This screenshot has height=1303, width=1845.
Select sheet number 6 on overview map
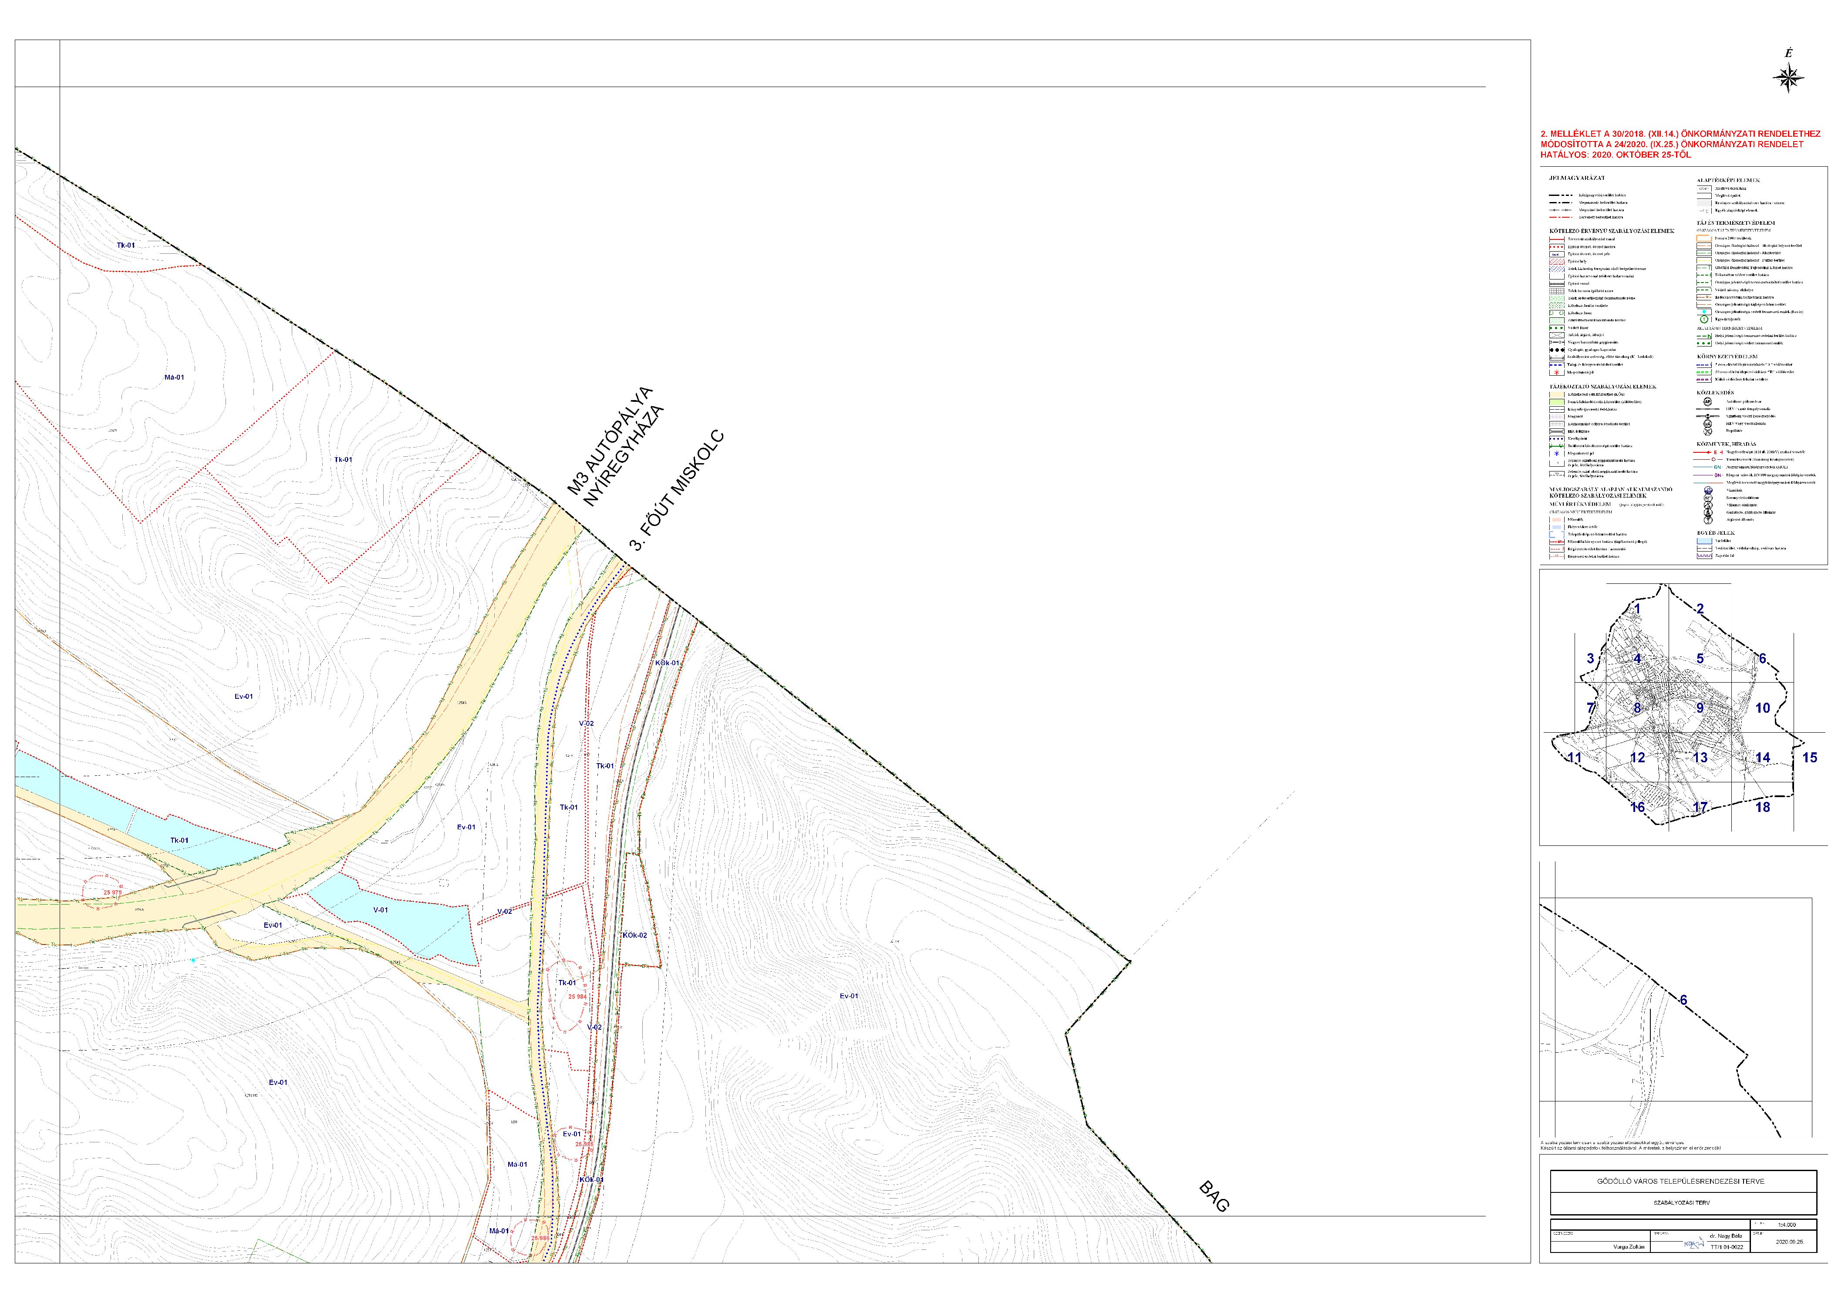(1762, 659)
